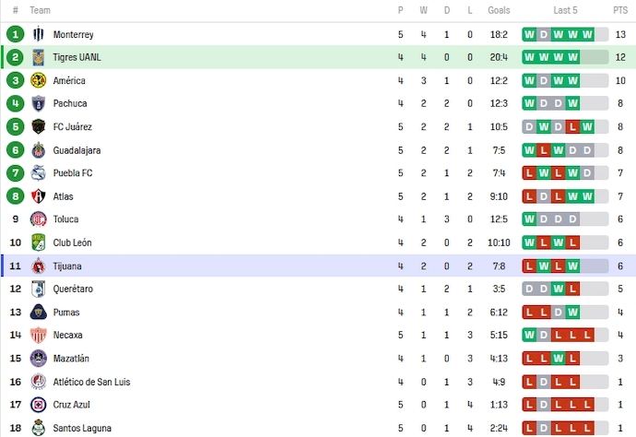Sort table by PTS column header
This screenshot has width=636, height=437.
click(x=620, y=10)
